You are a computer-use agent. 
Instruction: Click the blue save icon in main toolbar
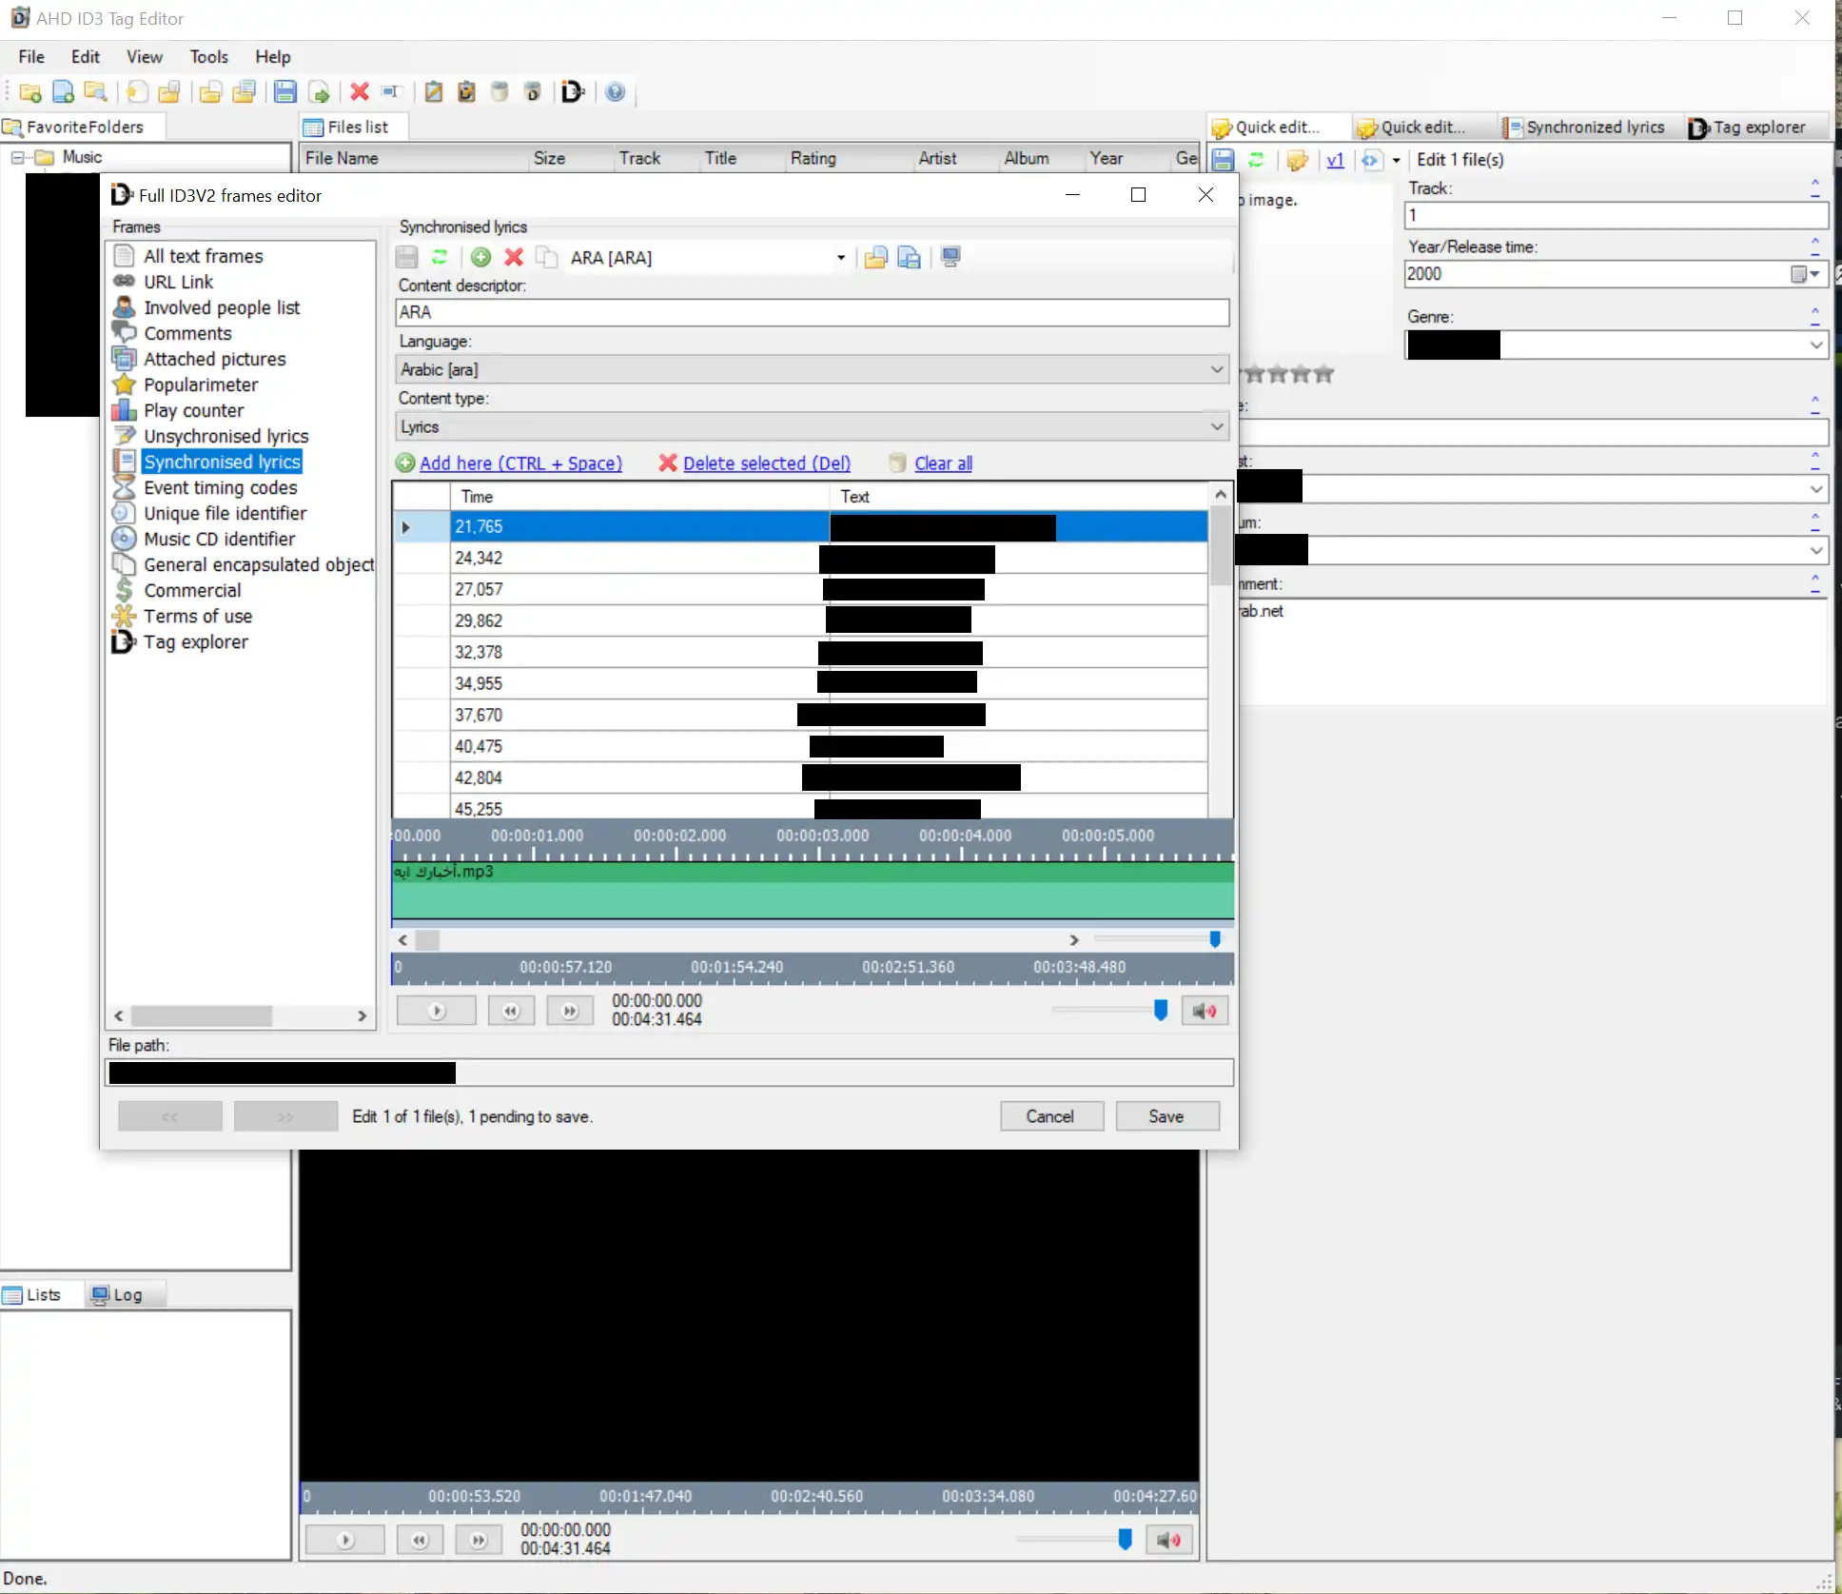[x=284, y=92]
